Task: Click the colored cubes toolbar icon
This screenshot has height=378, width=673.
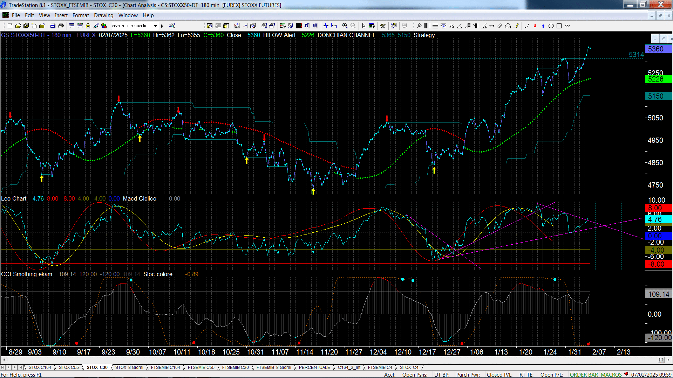Action: pyautogui.click(x=104, y=26)
